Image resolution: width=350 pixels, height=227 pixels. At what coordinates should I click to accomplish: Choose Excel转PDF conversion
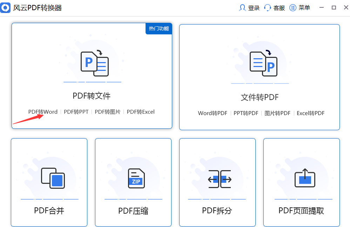point(310,113)
